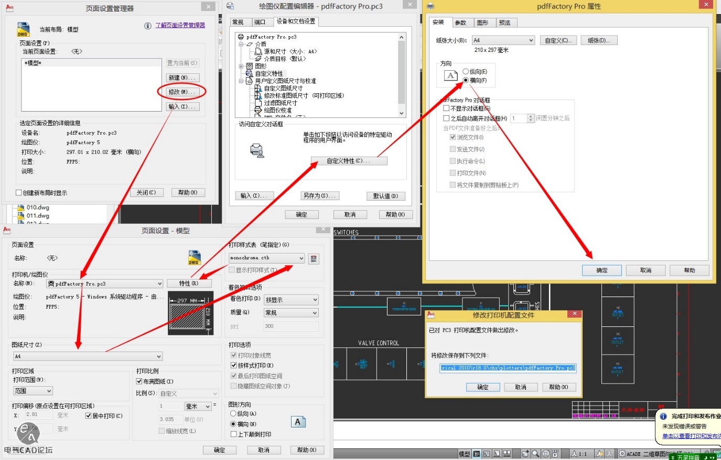
Task: Select 纵向(E) radio in pdfFactory properties
Action: pyautogui.click(x=465, y=71)
